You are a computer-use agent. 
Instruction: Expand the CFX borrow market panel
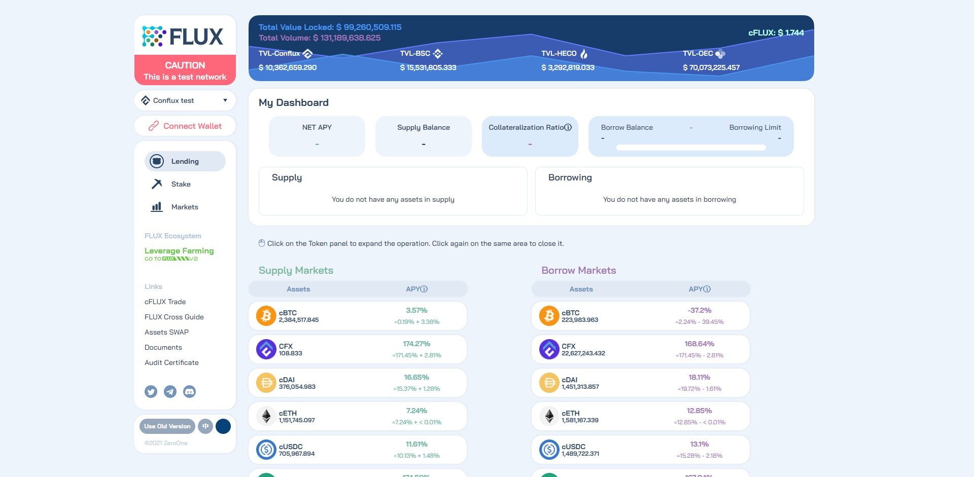point(640,350)
